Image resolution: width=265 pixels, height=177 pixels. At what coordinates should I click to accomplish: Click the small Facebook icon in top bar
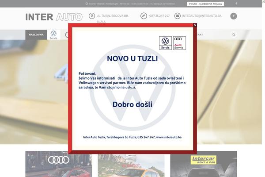pyautogui.click(x=236, y=4)
